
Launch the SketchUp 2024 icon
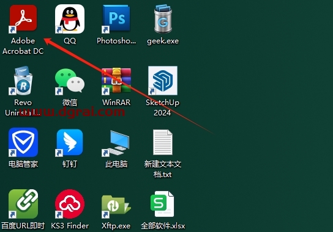click(x=163, y=81)
